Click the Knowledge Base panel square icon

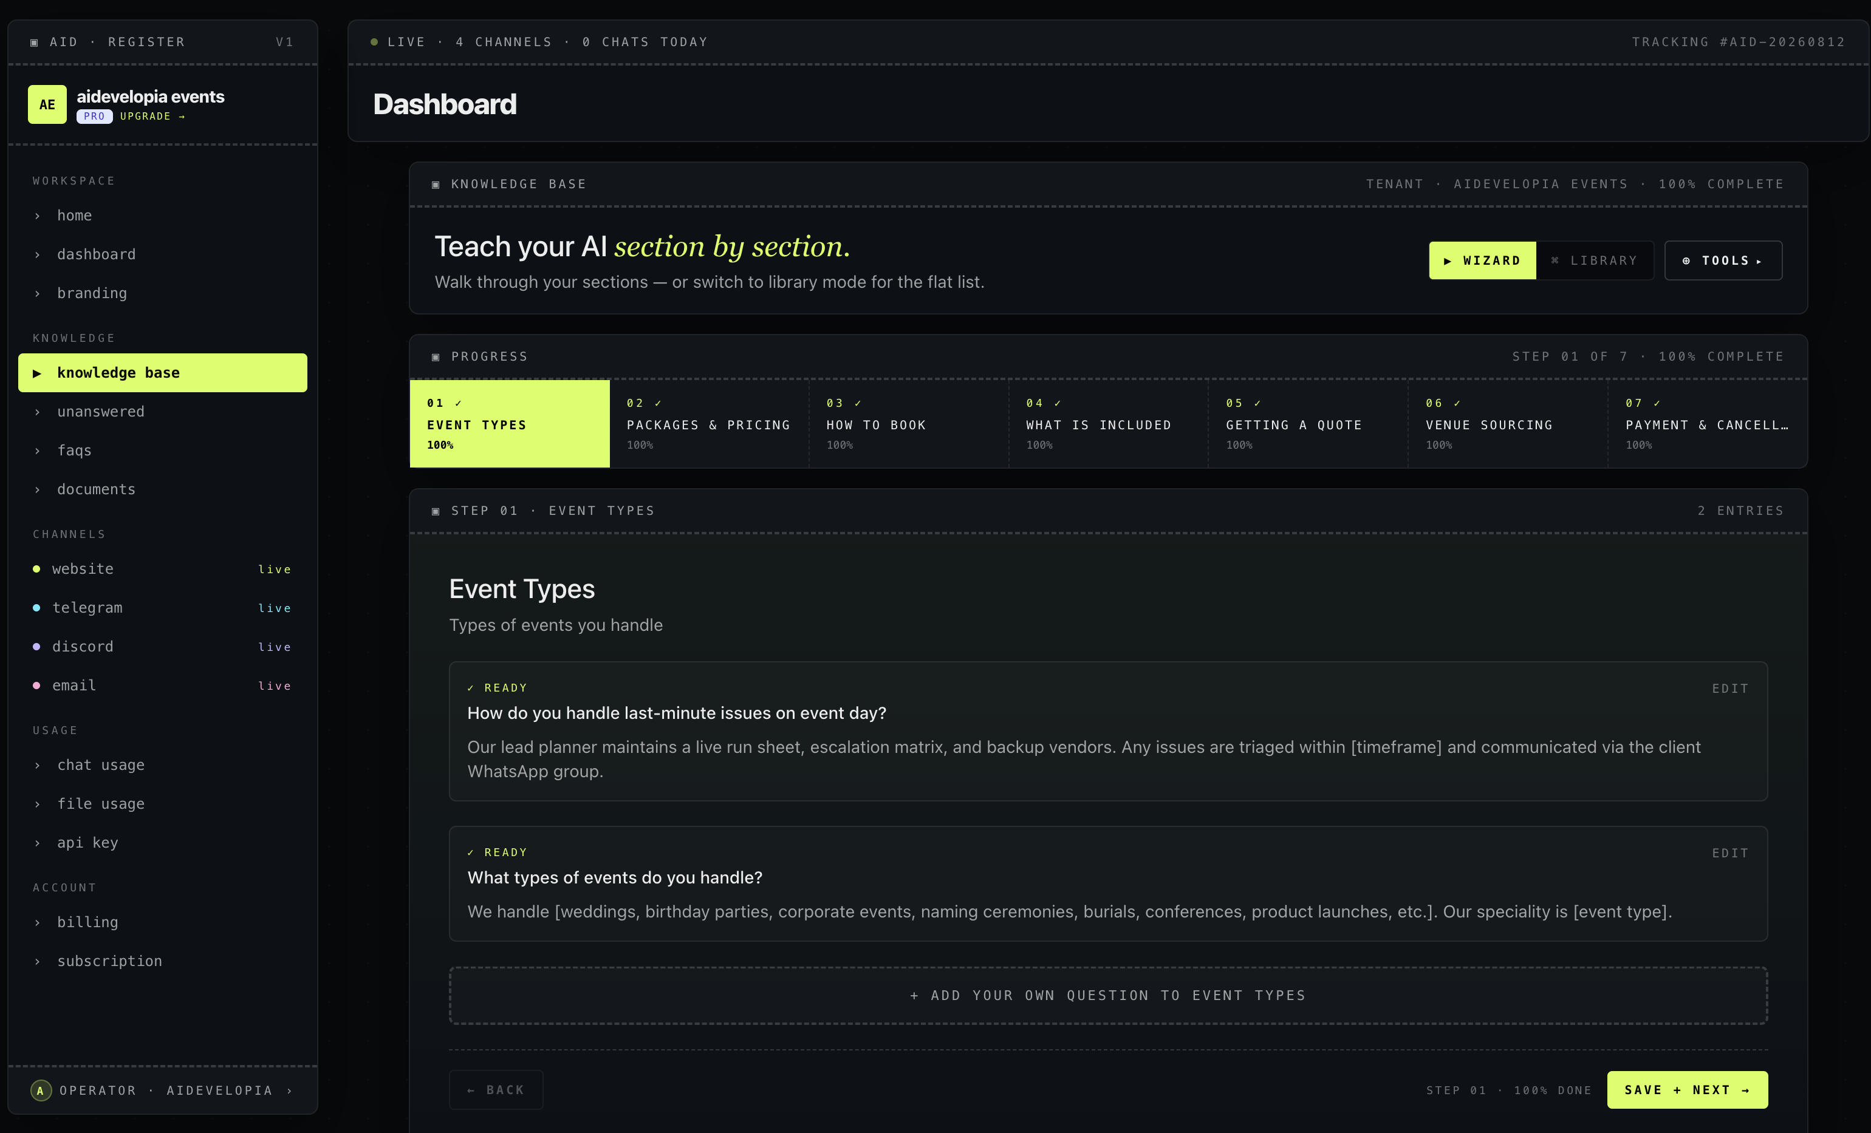pyautogui.click(x=436, y=185)
